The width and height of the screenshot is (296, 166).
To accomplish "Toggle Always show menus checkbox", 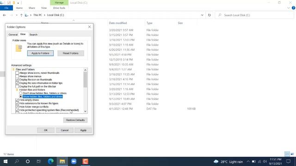I will [17, 76].
